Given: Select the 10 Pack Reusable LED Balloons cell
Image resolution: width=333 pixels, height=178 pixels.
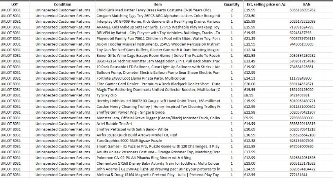Looking at the screenshot, I should coord(158,67).
